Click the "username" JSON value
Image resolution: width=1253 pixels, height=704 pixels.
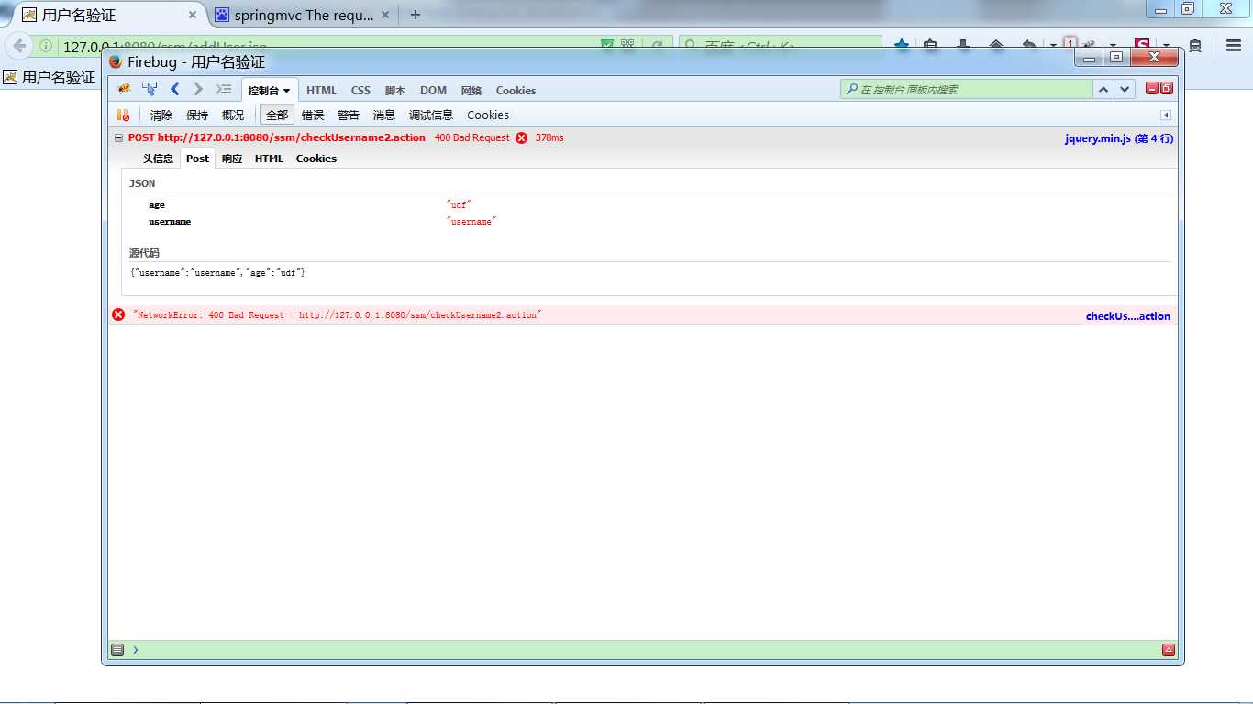point(471,222)
